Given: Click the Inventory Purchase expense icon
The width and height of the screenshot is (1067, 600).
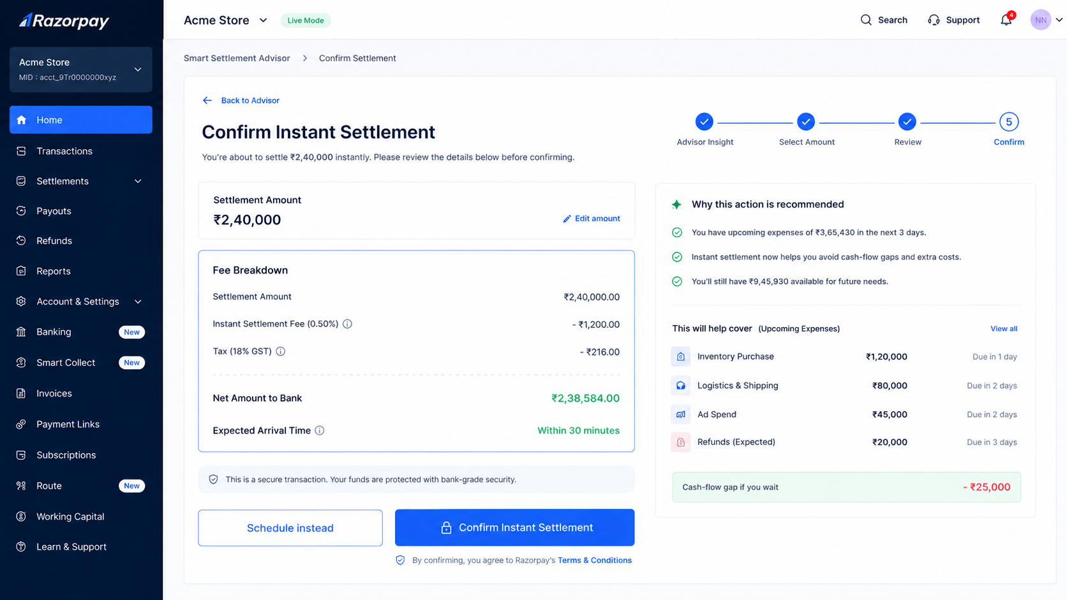Looking at the screenshot, I should pyautogui.click(x=681, y=356).
